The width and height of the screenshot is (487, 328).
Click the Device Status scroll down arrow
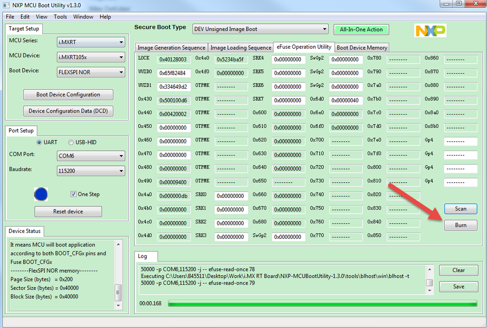point(118,306)
